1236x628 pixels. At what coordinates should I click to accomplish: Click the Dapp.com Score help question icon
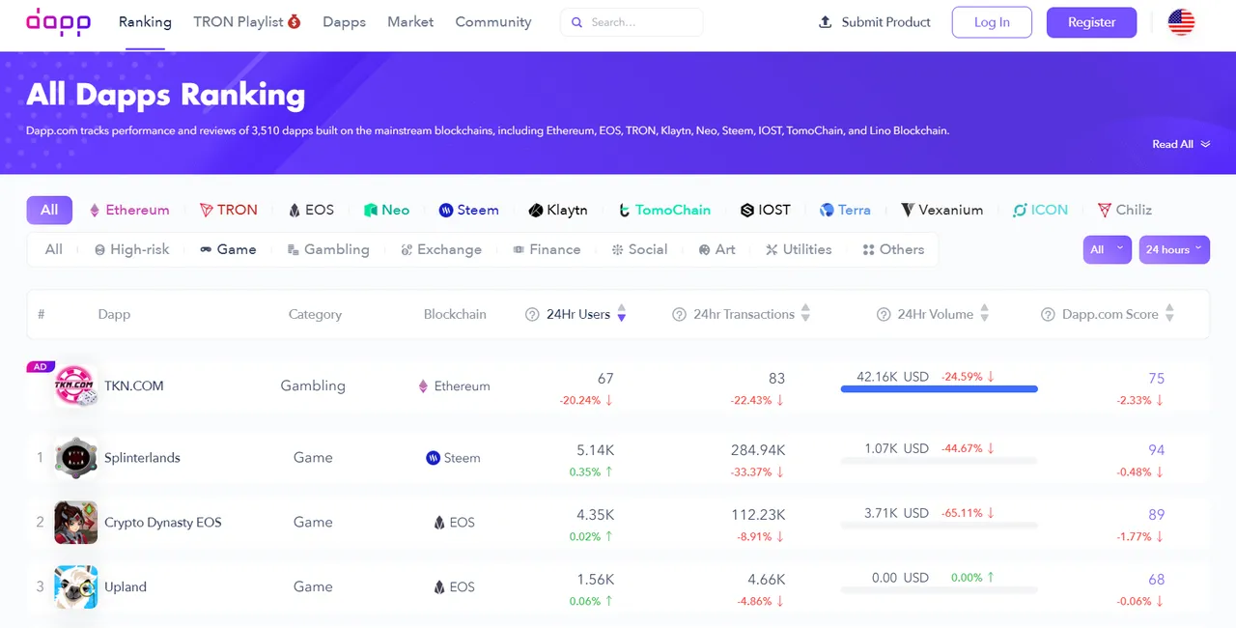(x=1048, y=314)
